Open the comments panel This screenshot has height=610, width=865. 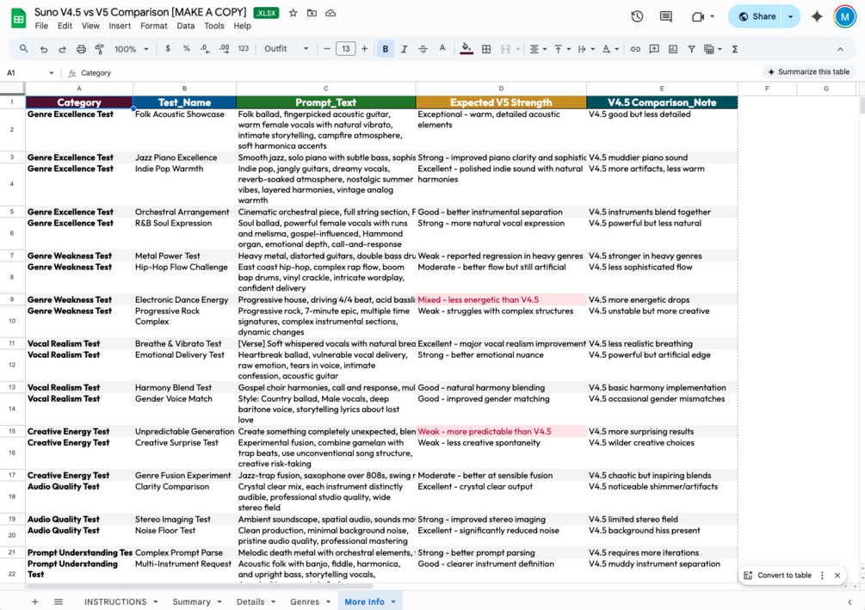[666, 16]
